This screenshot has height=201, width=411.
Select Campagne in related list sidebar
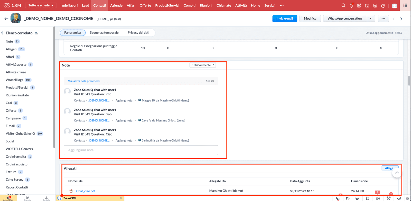pyautogui.click(x=13, y=118)
